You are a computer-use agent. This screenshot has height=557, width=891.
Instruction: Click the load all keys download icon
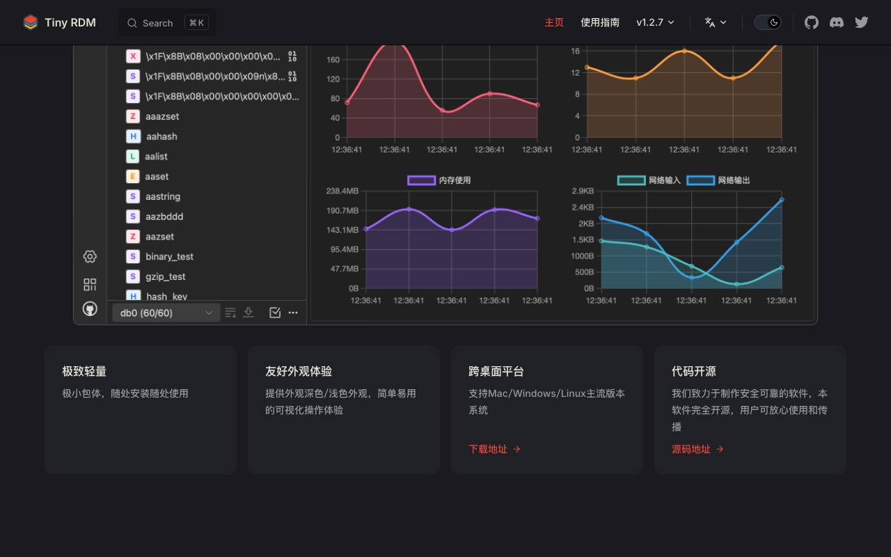click(x=249, y=313)
